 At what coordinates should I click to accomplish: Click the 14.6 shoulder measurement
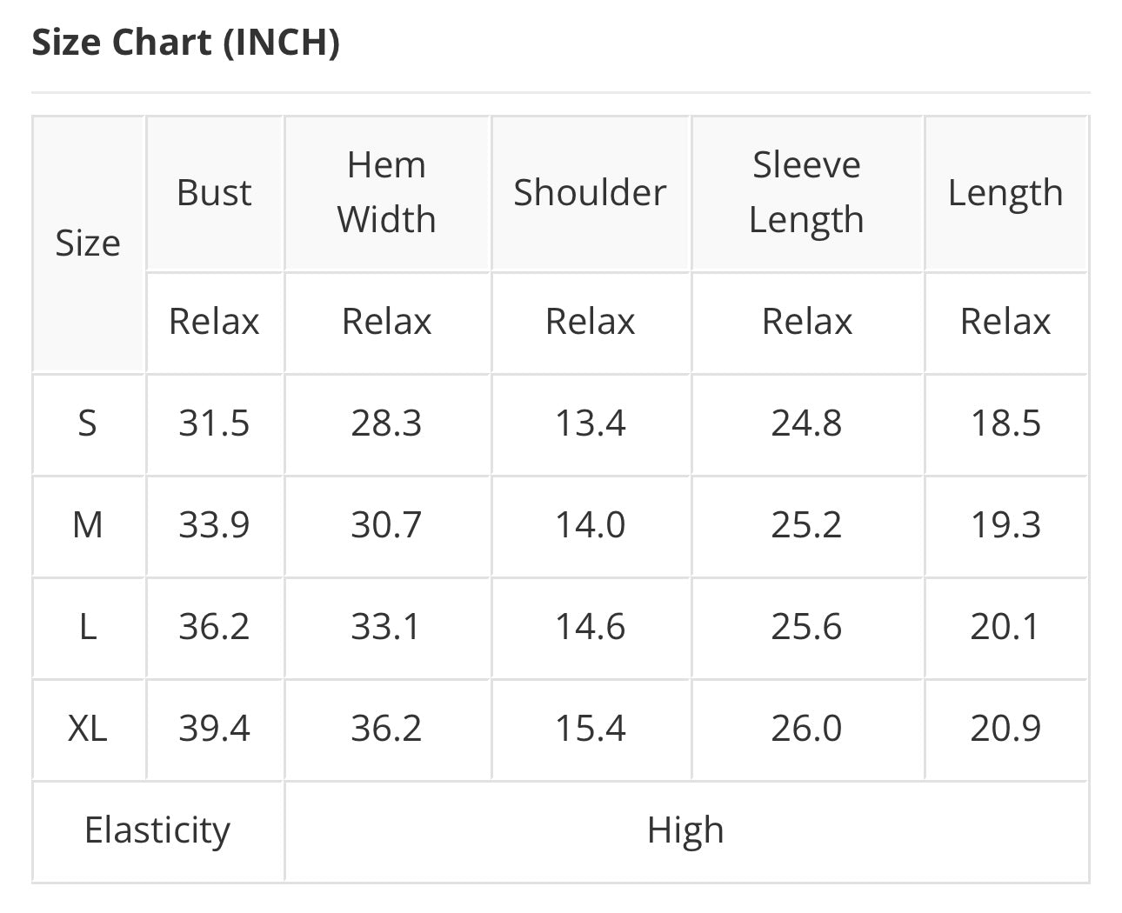click(590, 627)
